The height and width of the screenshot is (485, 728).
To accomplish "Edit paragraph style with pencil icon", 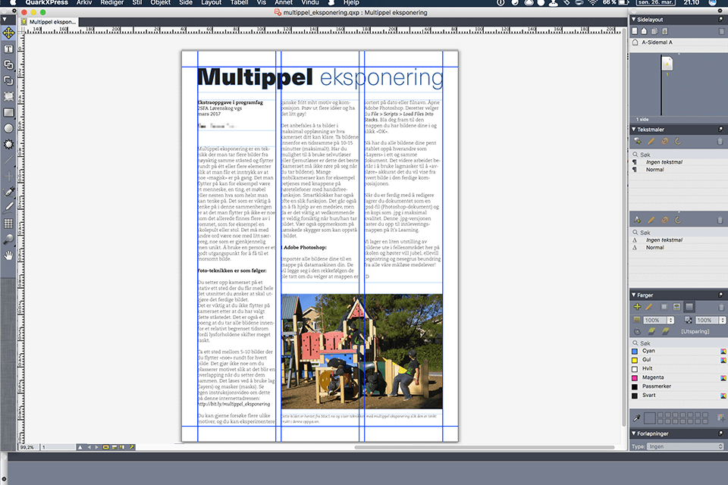I will point(651,141).
